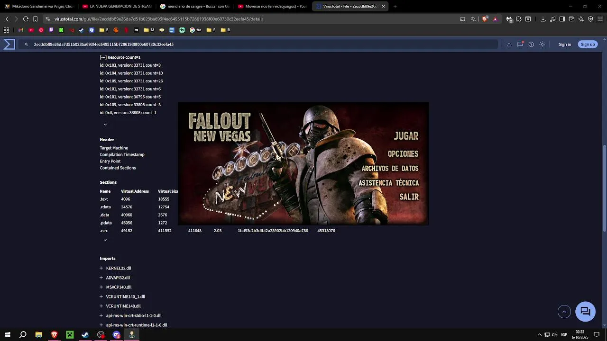Open the YouTube bookmark icon

tap(31, 30)
